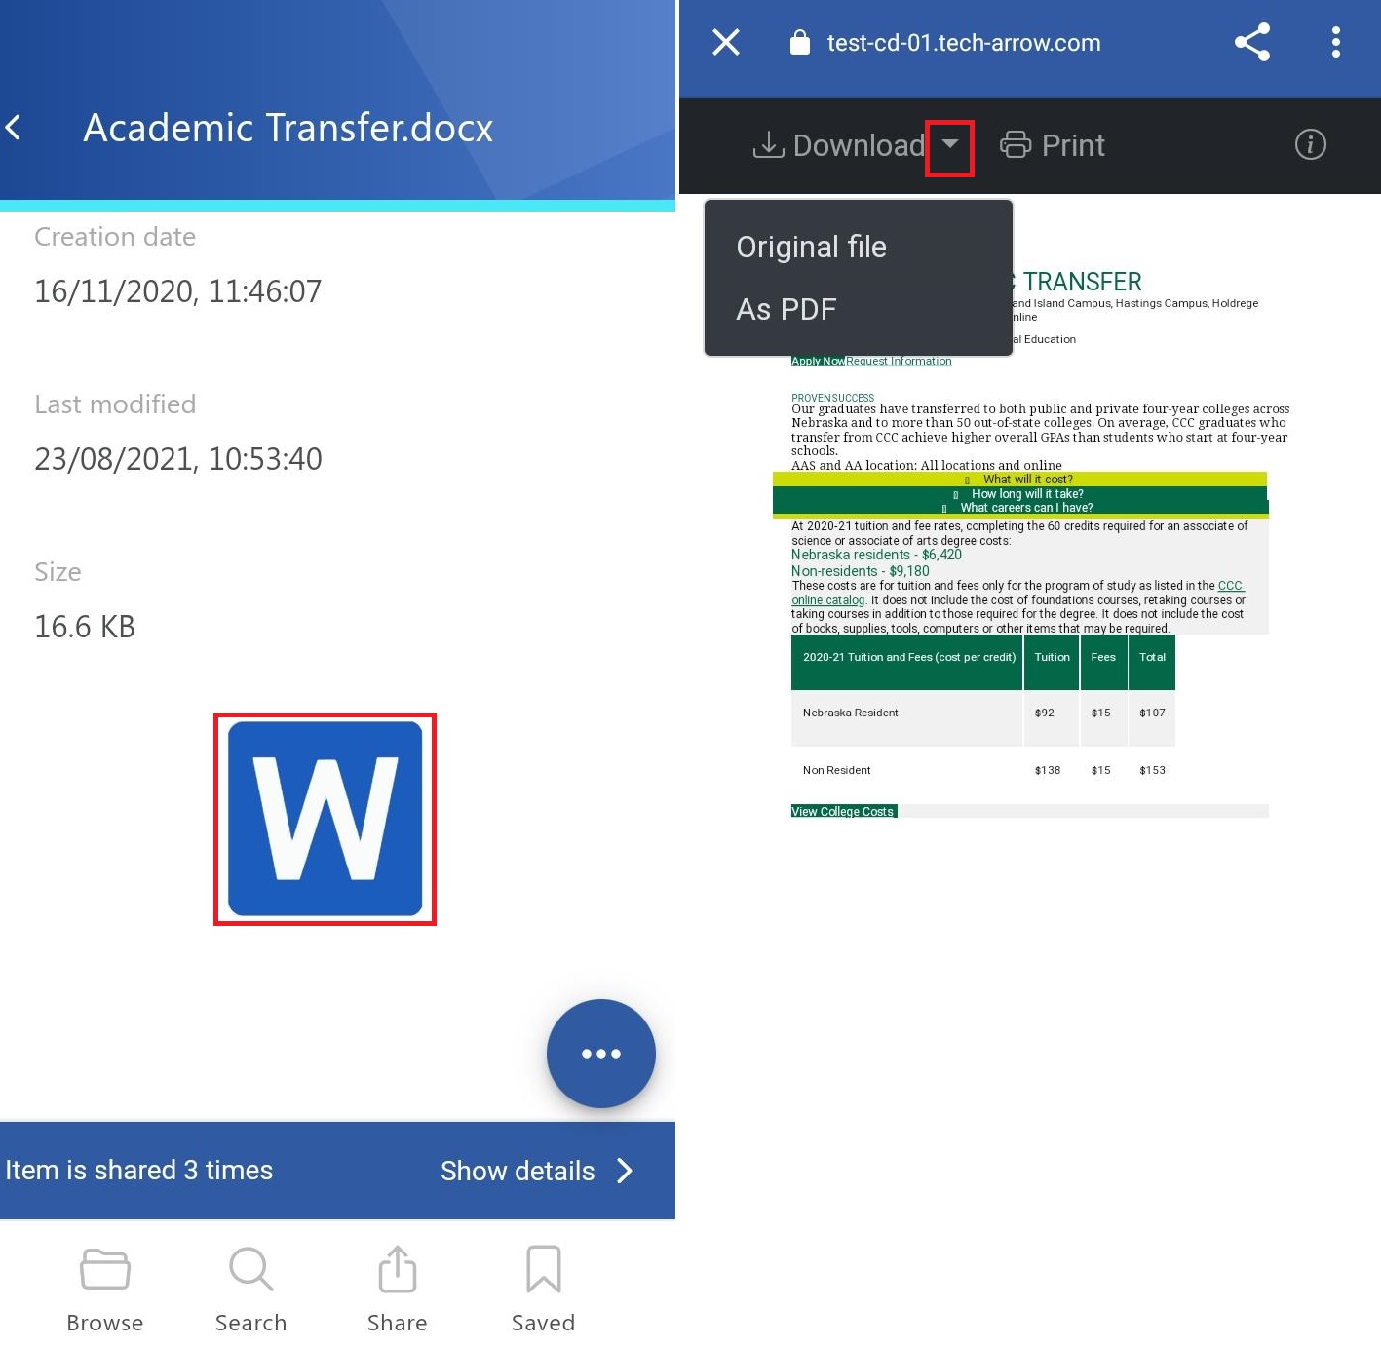Click the 'Size' label
The width and height of the screenshot is (1381, 1348).
point(58,572)
